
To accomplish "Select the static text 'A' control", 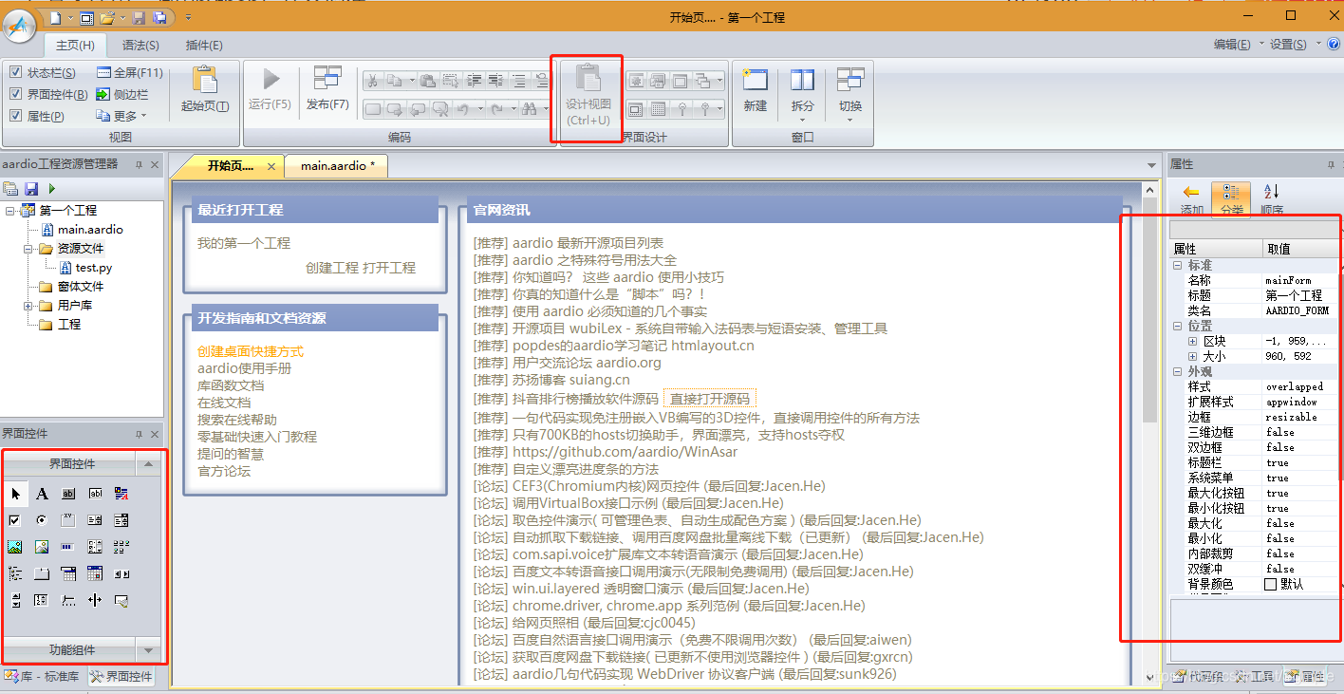I will (x=42, y=494).
